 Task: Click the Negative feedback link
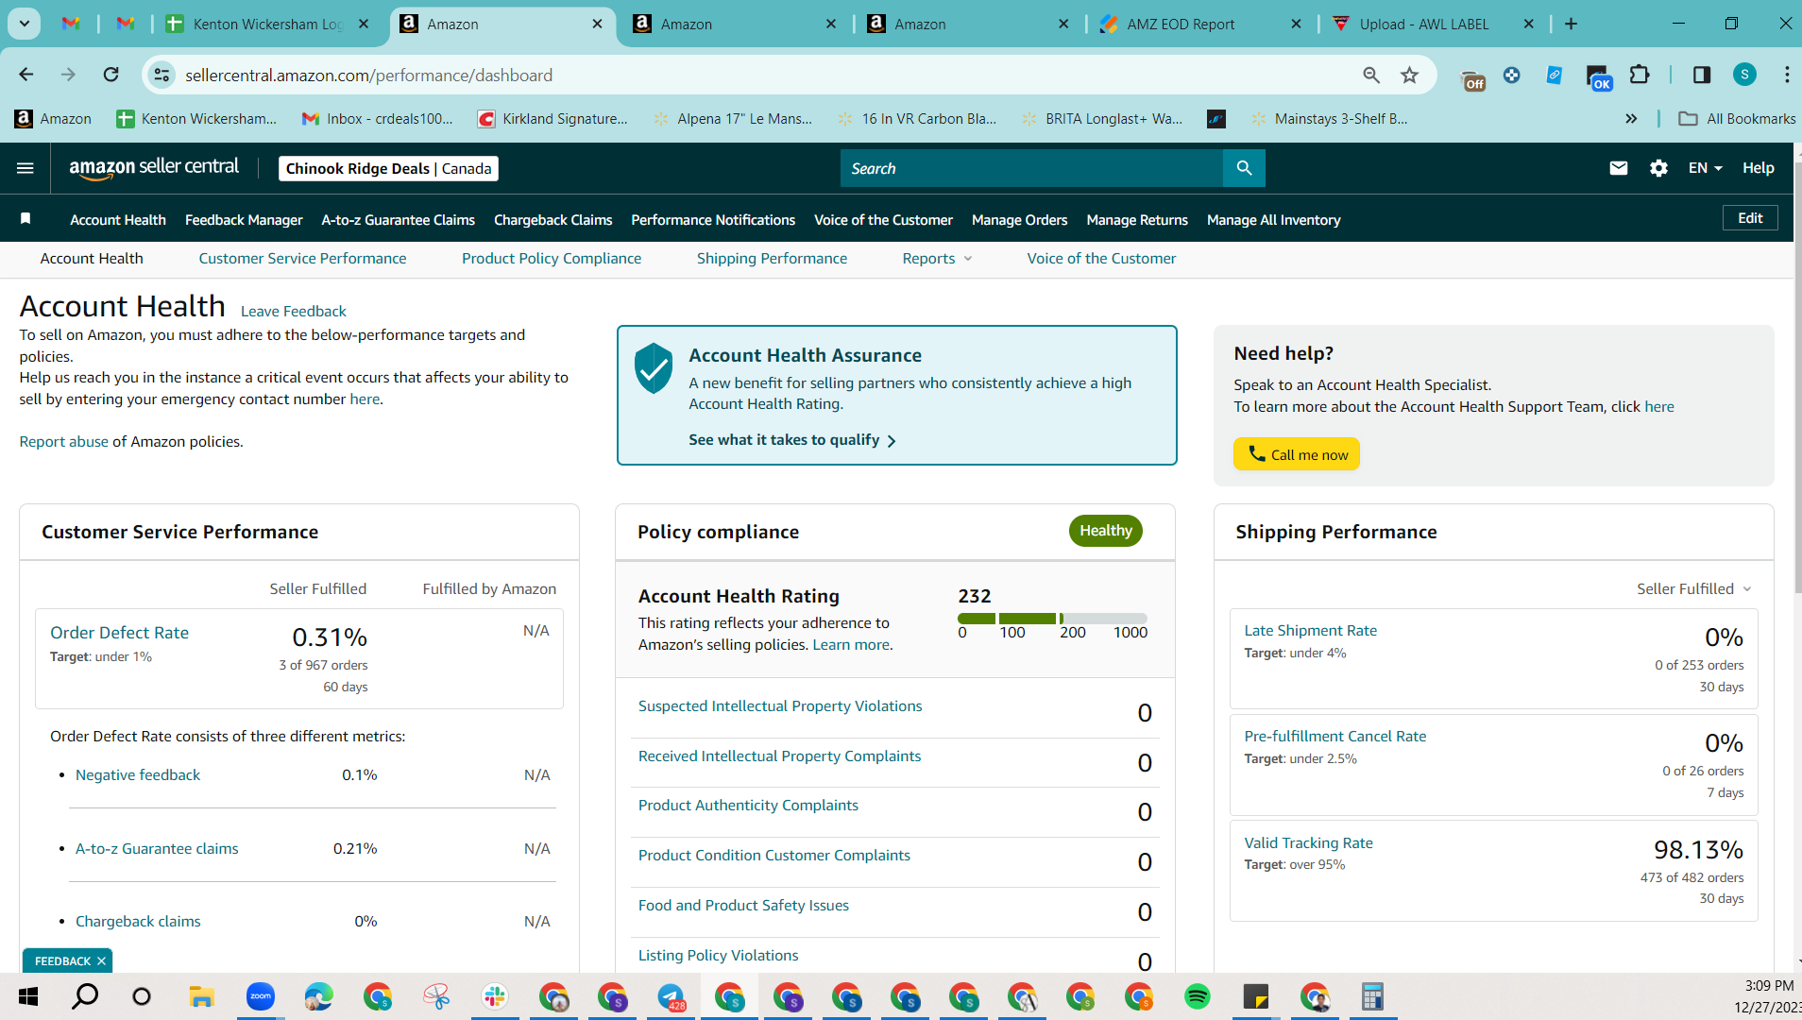[x=138, y=774]
